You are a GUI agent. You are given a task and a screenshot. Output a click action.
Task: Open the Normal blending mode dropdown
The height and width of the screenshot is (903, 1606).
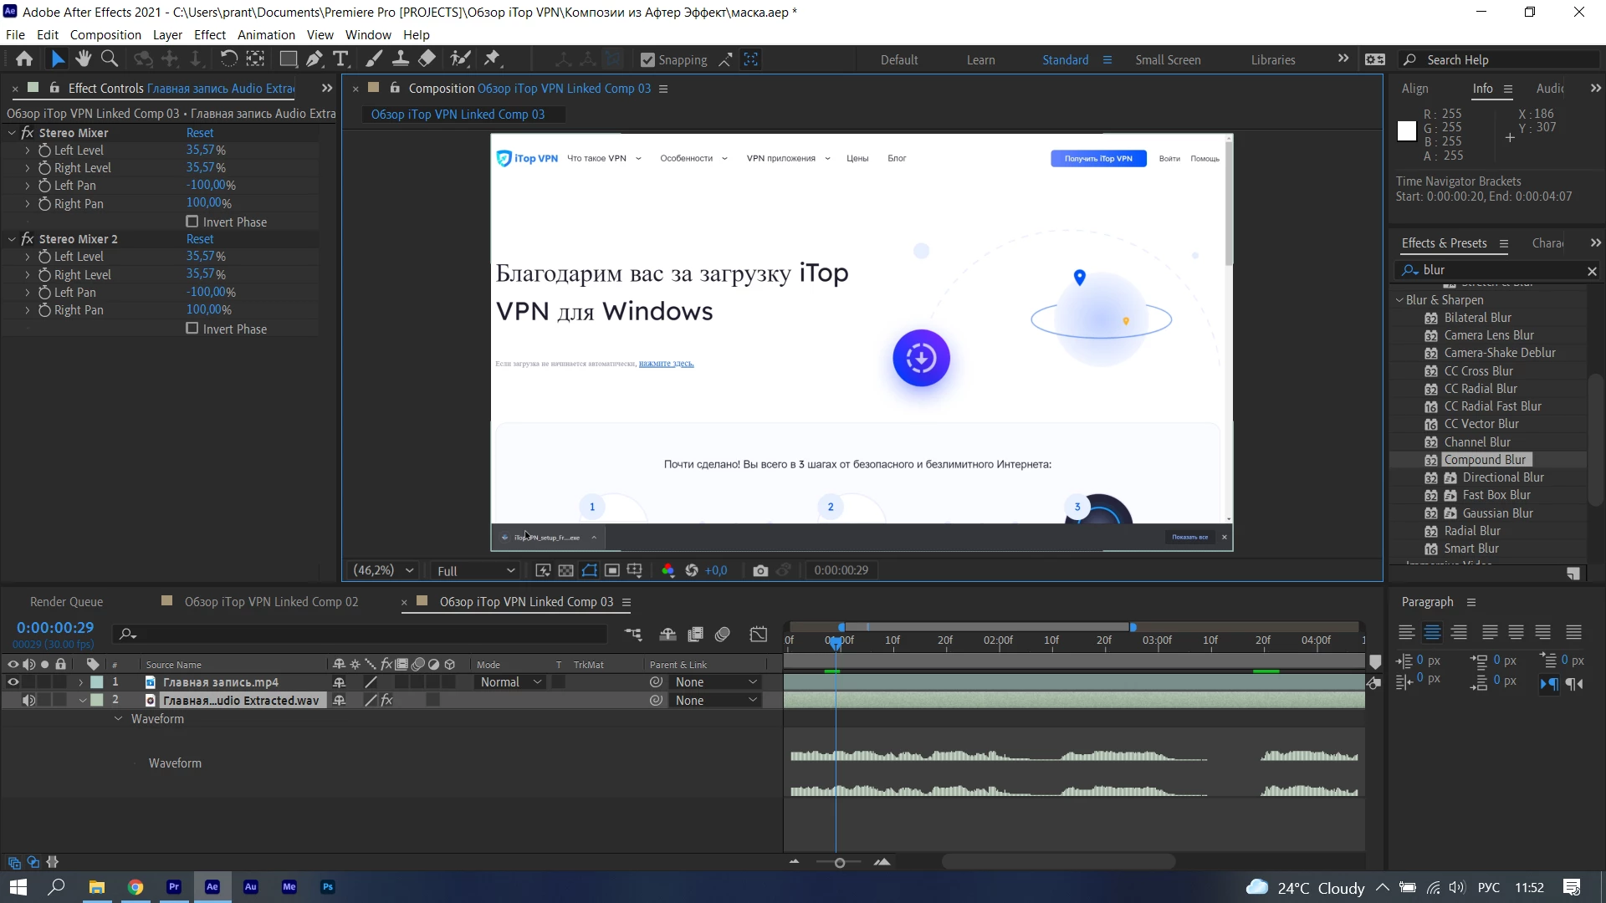pyautogui.click(x=511, y=682)
